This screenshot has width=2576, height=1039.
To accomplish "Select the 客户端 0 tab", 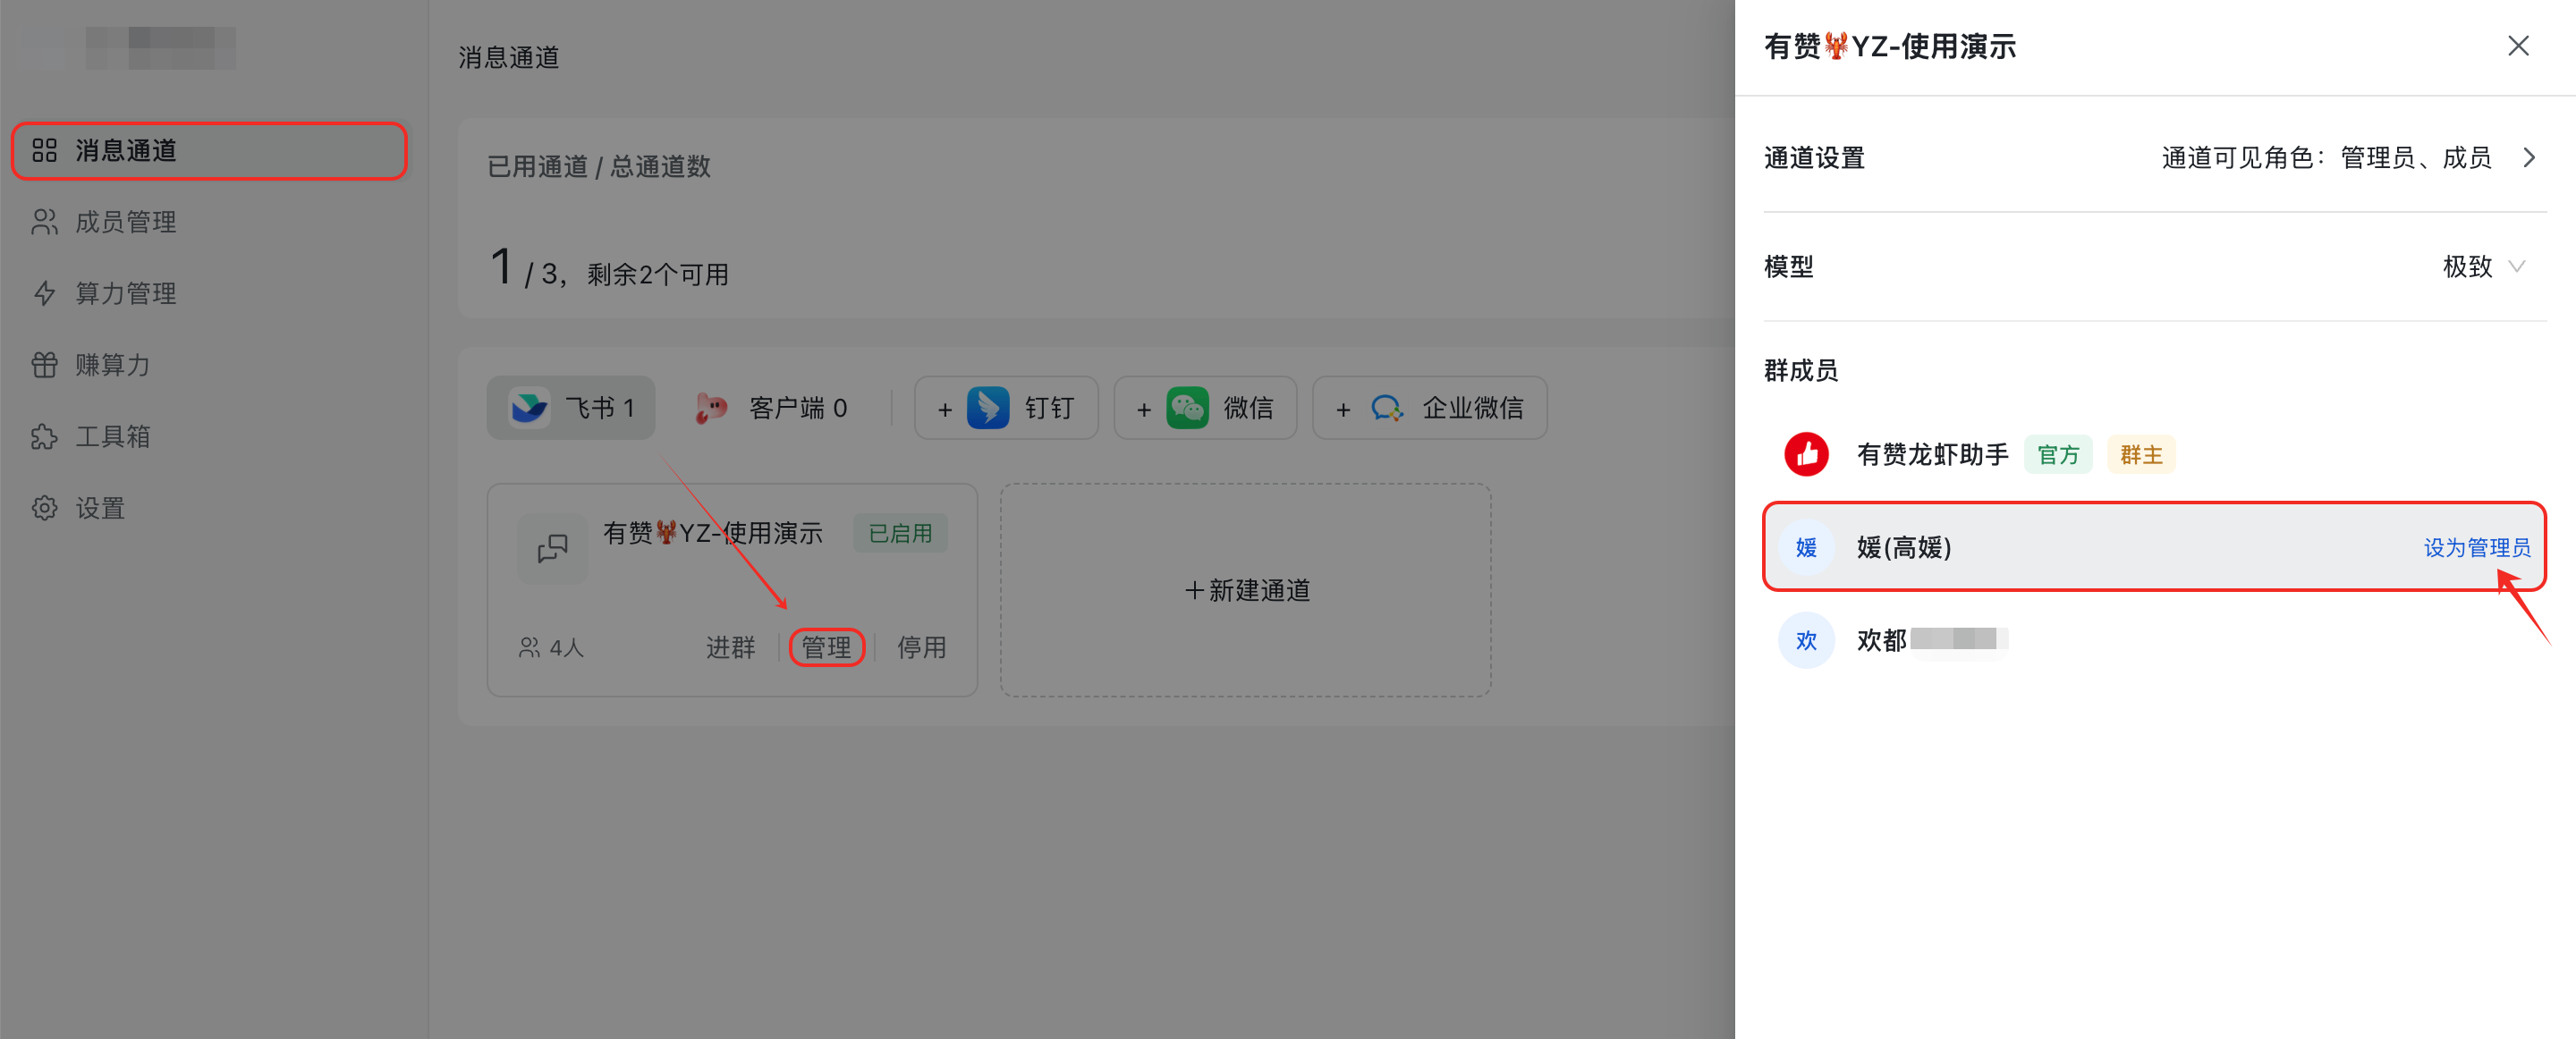I will coord(771,408).
